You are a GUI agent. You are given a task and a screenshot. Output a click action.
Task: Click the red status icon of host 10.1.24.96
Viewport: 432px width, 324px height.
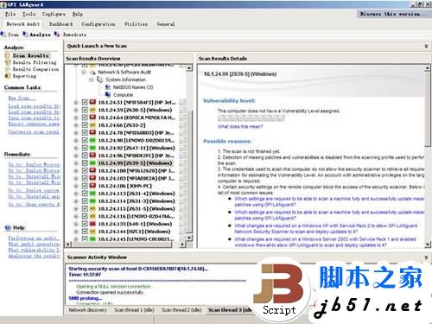92,156
